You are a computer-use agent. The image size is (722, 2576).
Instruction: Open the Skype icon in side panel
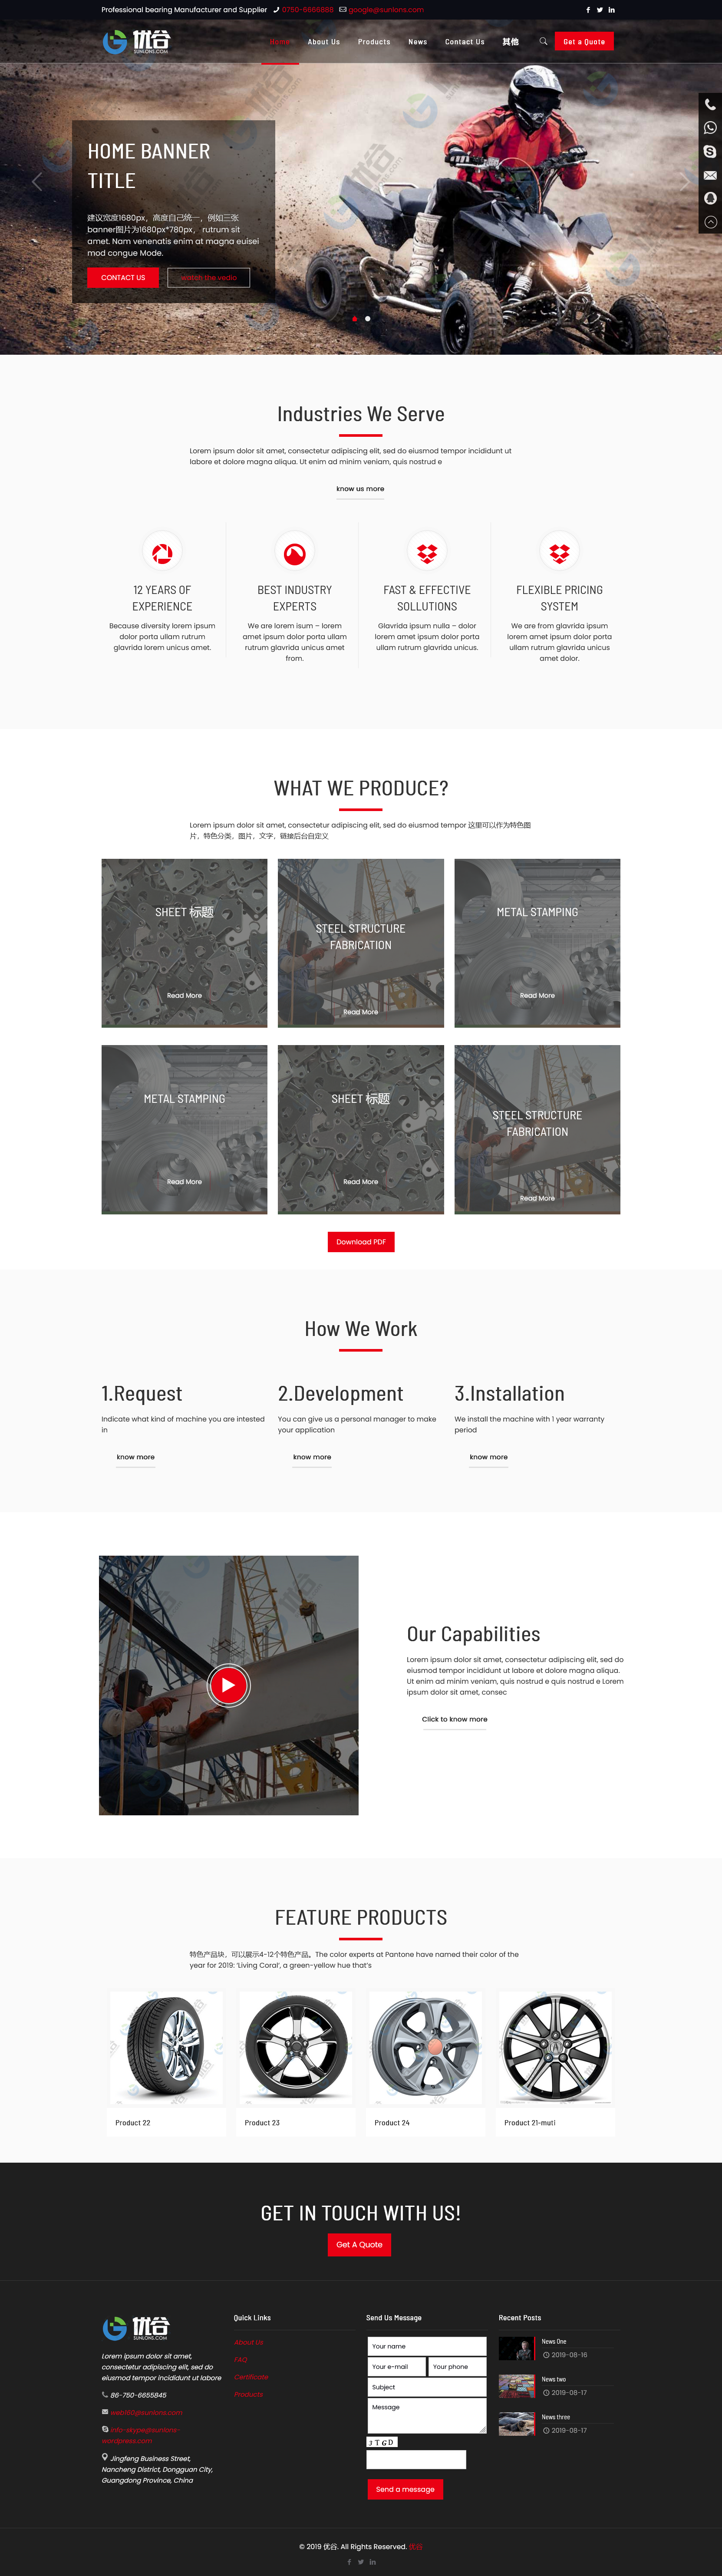point(710,152)
